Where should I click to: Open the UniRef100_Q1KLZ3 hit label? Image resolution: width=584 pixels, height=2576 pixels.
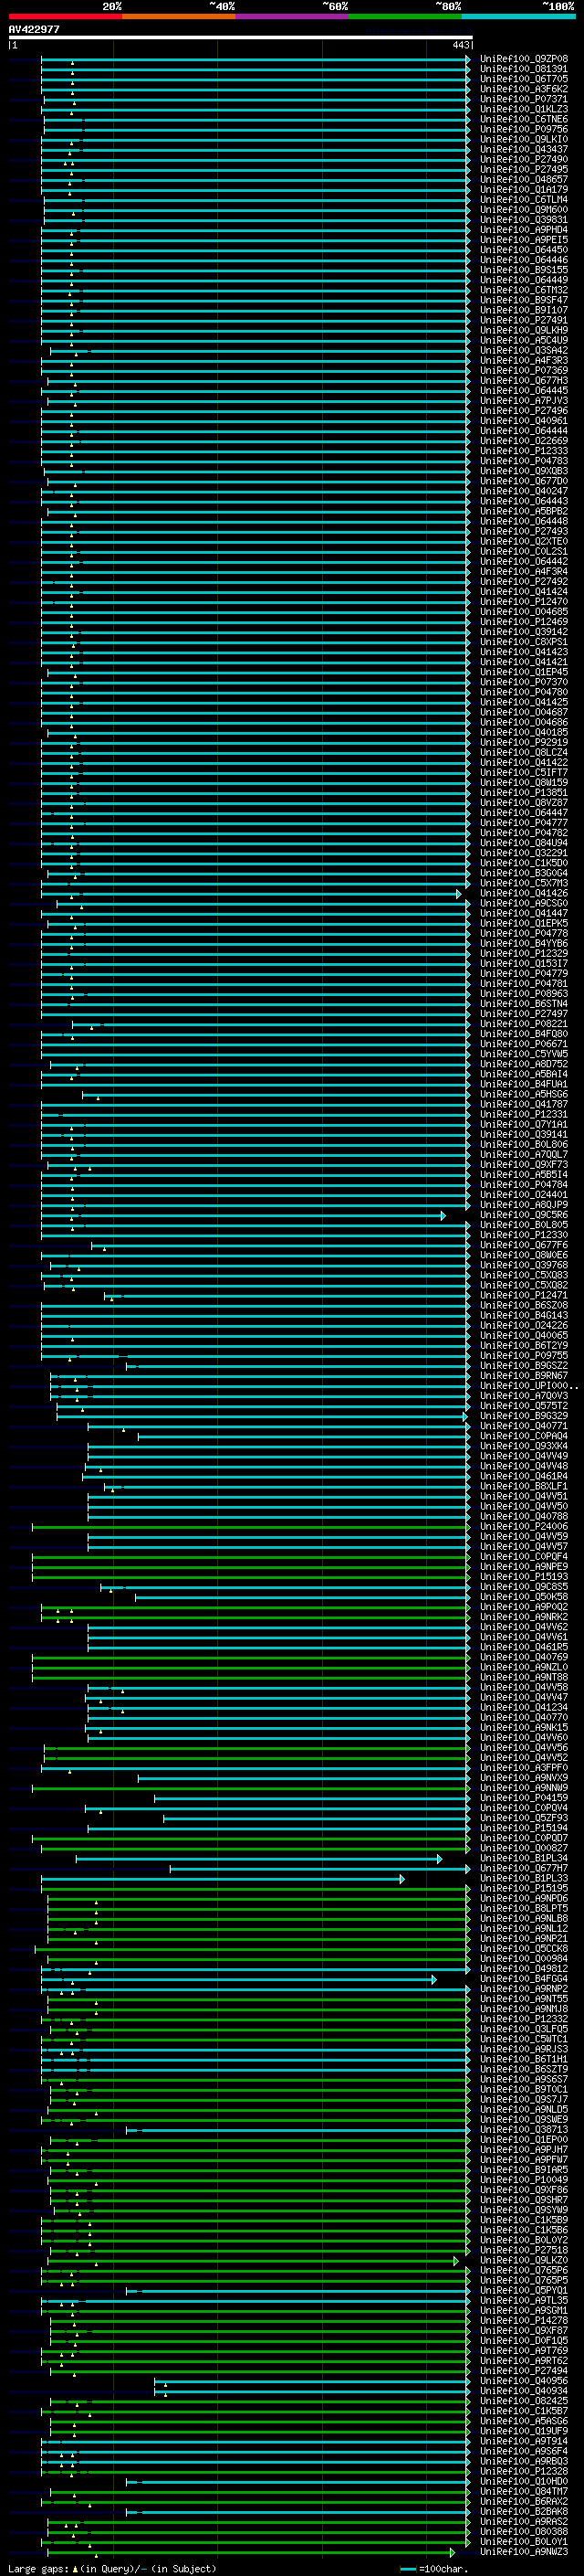(524, 109)
